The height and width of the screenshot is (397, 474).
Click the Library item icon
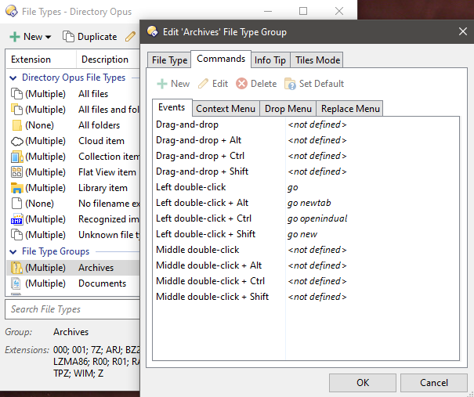pos(17,188)
